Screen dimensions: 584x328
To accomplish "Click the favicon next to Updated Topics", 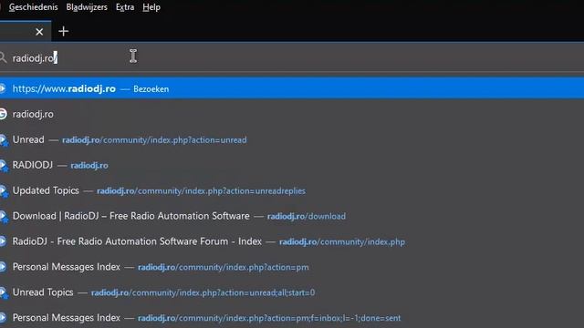I will click(x=4, y=191).
